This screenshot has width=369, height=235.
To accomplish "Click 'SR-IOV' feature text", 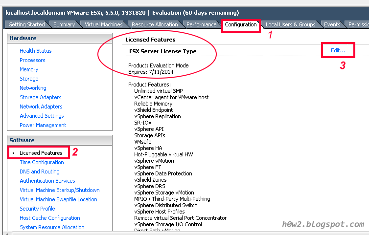I will coord(143,123).
